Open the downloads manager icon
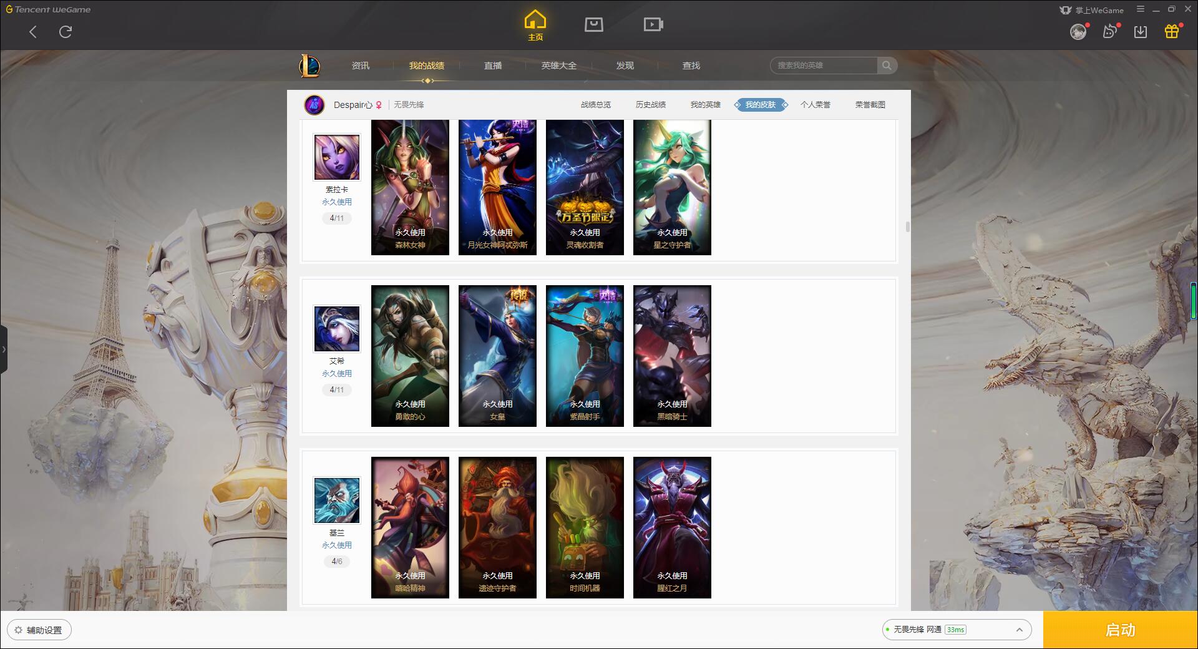Viewport: 1198px width, 649px height. (1141, 31)
